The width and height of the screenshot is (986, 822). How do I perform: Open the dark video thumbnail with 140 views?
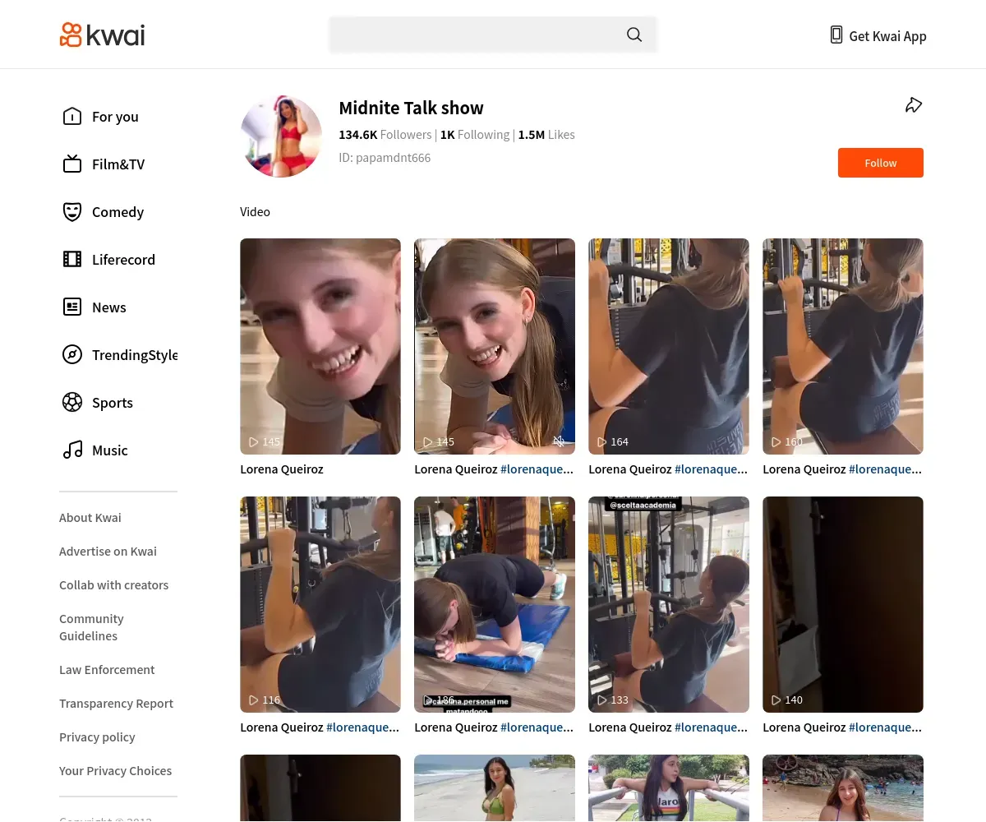pyautogui.click(x=843, y=604)
